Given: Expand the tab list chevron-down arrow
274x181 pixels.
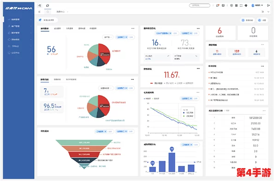Looking at the screenshot, I should 268,11.
